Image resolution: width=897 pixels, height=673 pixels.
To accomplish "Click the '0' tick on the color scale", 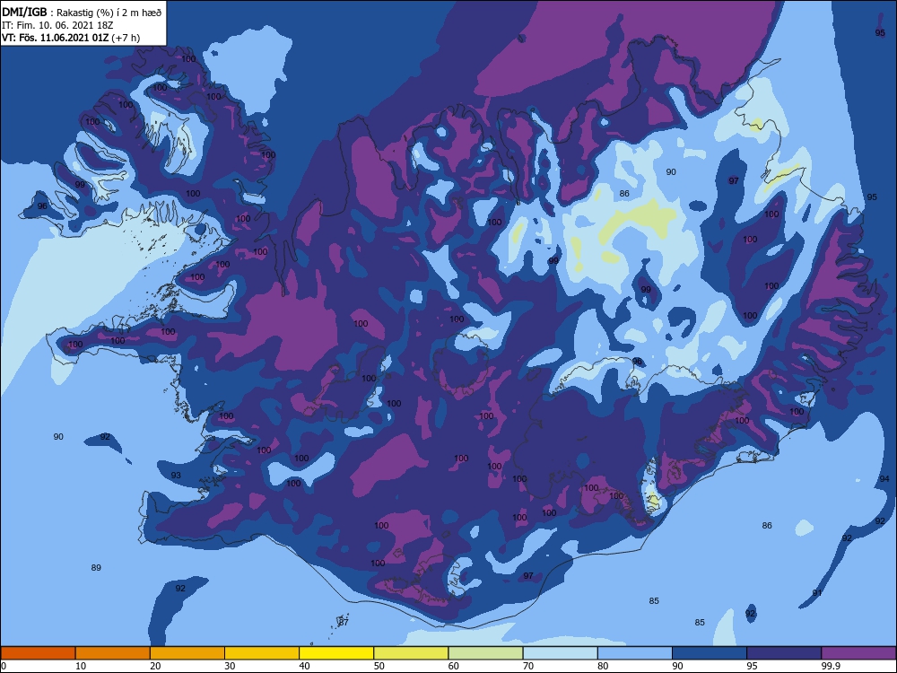I will click(4, 666).
